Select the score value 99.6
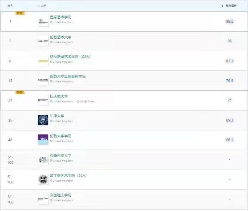Viewport: 248px width, 211px height. 230,21
